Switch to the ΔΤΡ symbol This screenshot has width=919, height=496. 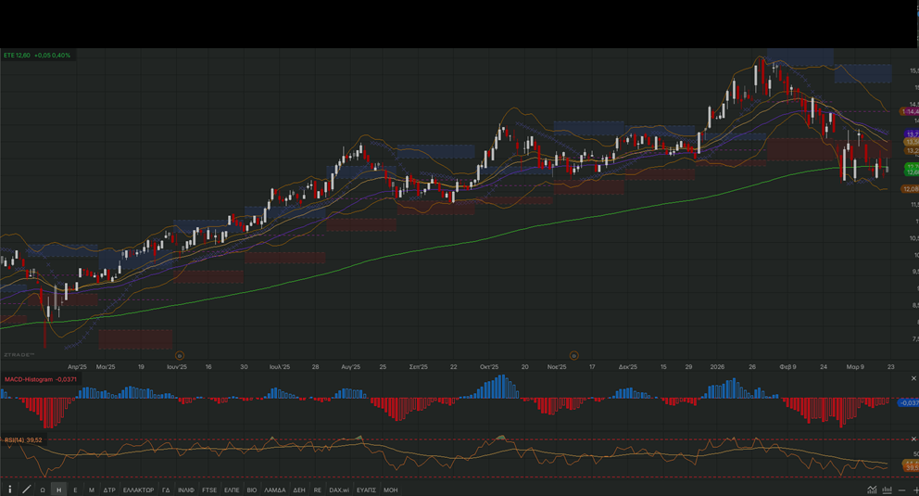[x=109, y=490]
